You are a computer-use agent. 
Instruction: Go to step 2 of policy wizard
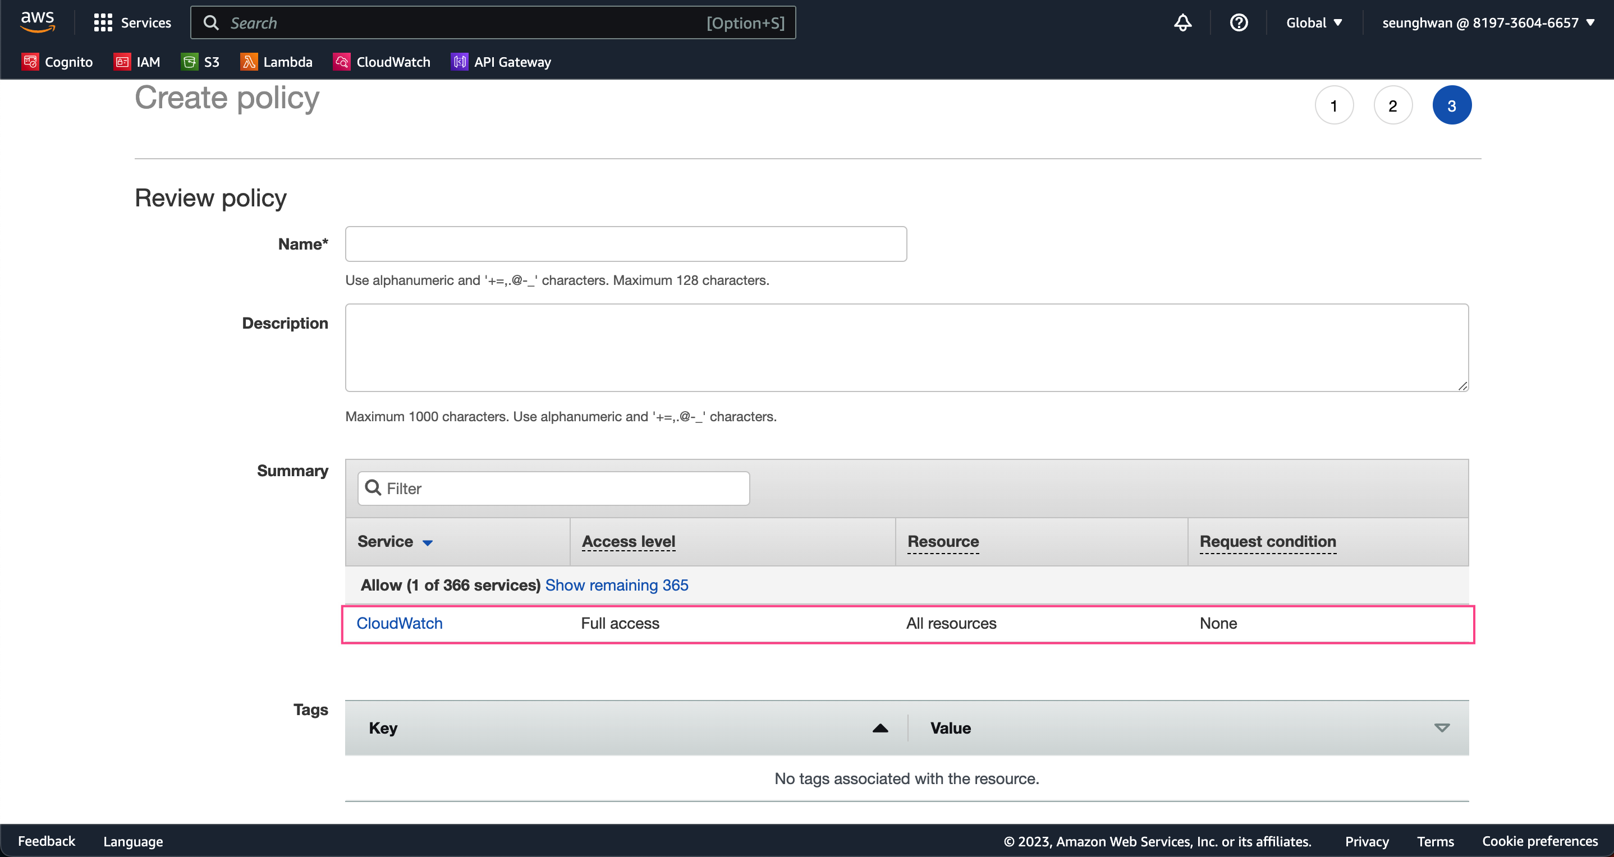click(x=1392, y=105)
